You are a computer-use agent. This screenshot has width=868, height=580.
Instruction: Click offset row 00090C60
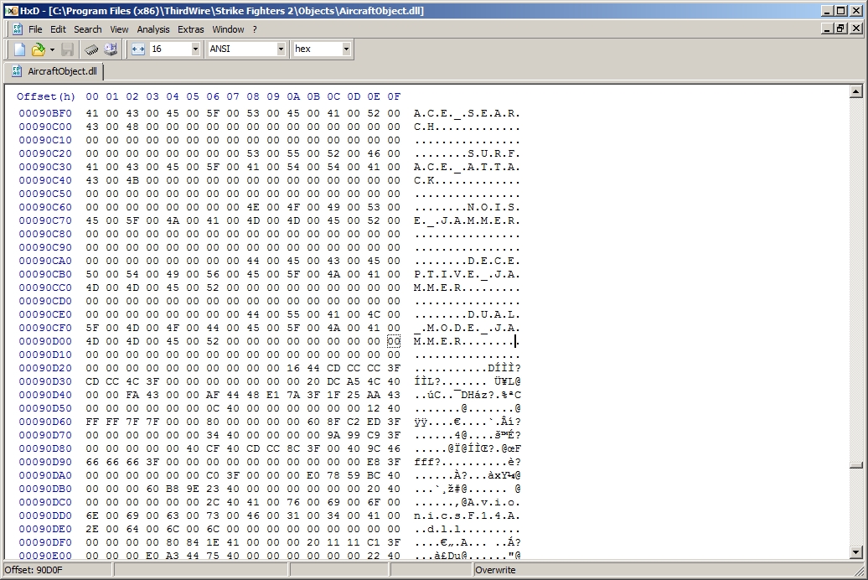point(45,207)
